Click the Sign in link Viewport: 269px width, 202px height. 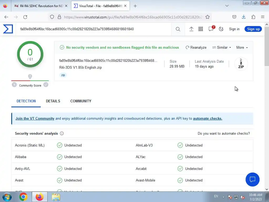(234, 29)
